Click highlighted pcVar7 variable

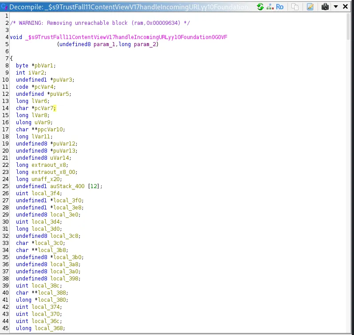pyautogui.click(x=43, y=108)
